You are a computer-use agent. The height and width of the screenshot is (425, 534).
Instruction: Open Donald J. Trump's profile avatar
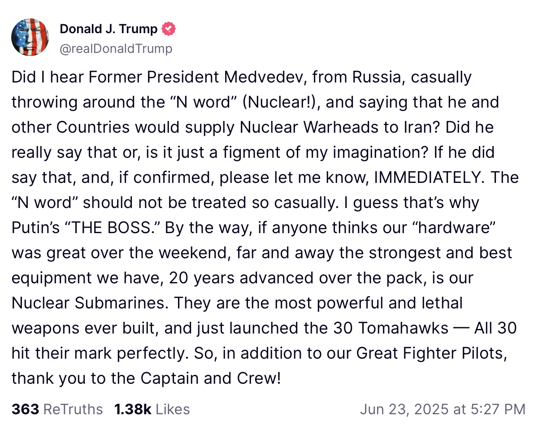tap(30, 38)
